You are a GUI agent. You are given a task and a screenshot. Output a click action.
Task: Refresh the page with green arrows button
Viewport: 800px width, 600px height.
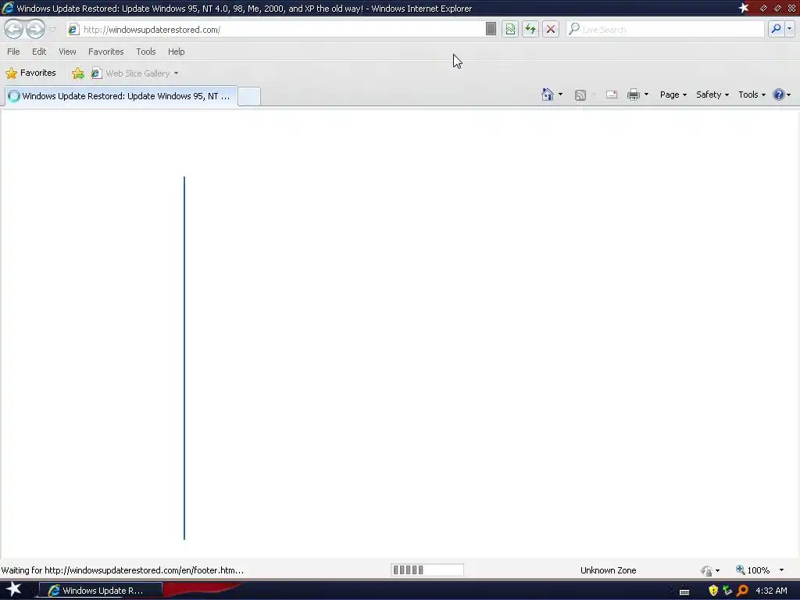530,29
